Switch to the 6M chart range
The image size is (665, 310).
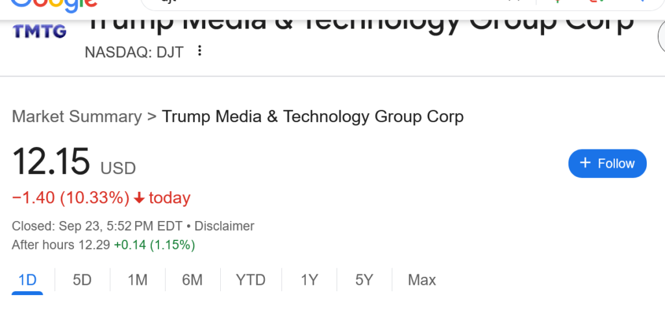[192, 280]
